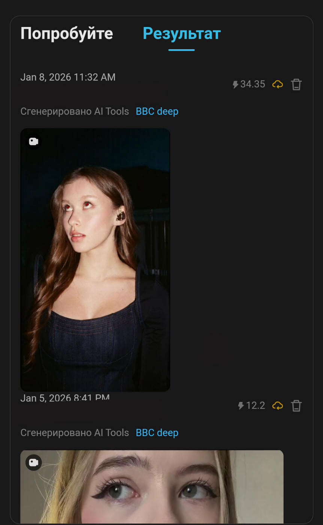
Task: Click Сгенерировано AI Tools label above Jan 8 video
Action: [75, 111]
